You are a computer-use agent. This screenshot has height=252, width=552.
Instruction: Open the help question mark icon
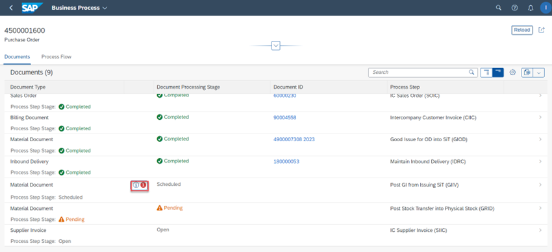pyautogui.click(x=515, y=8)
